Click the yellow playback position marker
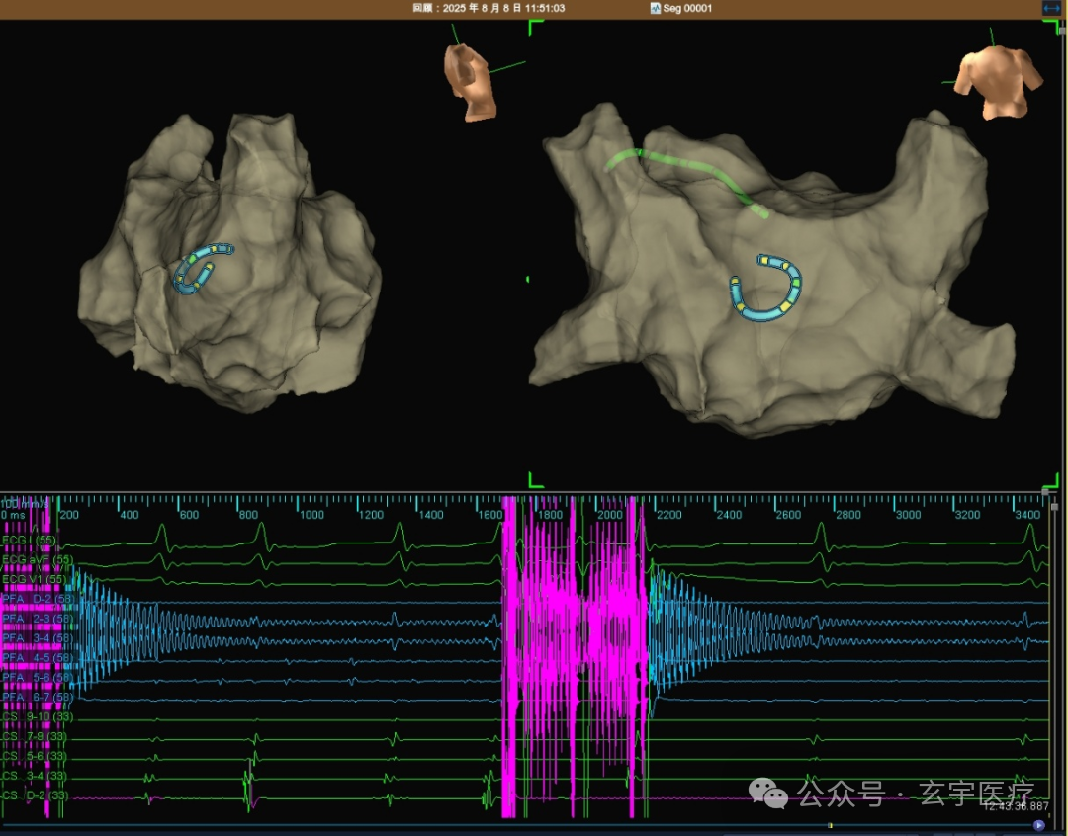The width and height of the screenshot is (1068, 836). (x=830, y=825)
